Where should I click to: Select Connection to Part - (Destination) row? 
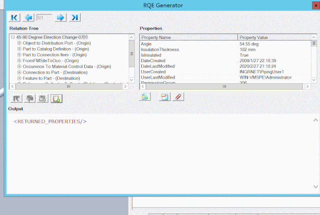click(x=55, y=72)
